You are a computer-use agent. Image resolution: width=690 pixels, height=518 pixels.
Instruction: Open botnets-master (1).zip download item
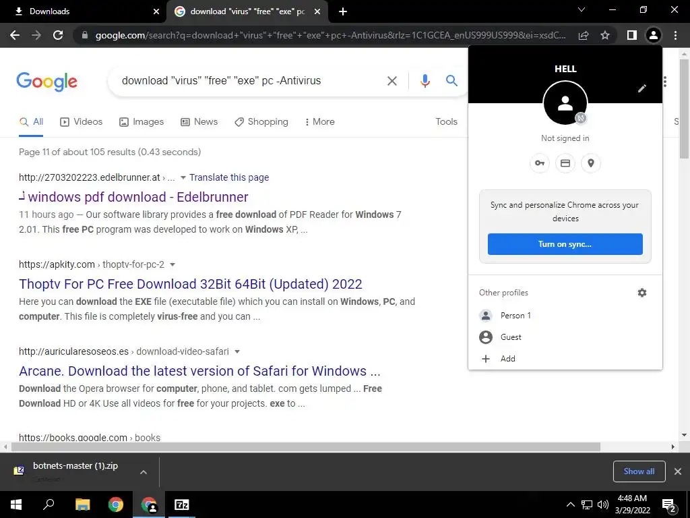click(75, 471)
